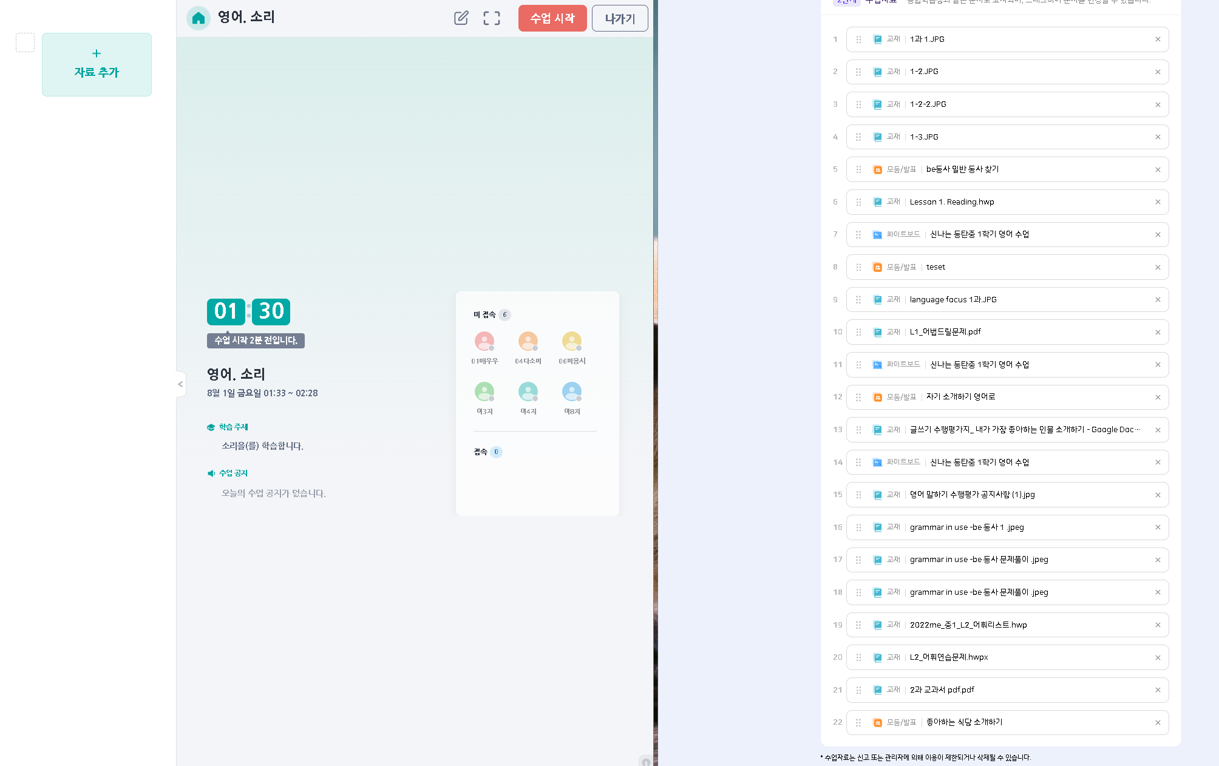Screen dimensions: 1219x766
Task: Open the L1_어법드릴문제.pdf list item
Action: tap(945, 332)
